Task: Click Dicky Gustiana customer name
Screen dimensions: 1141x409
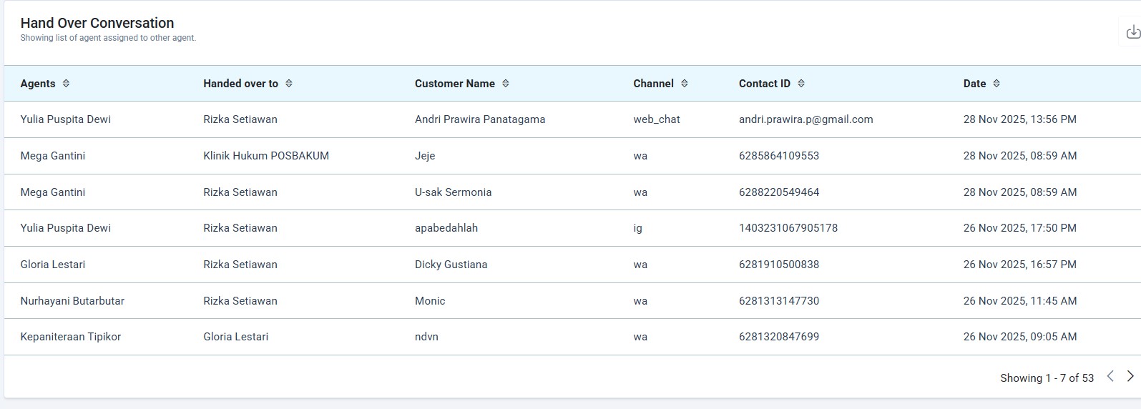Action: 451,265
